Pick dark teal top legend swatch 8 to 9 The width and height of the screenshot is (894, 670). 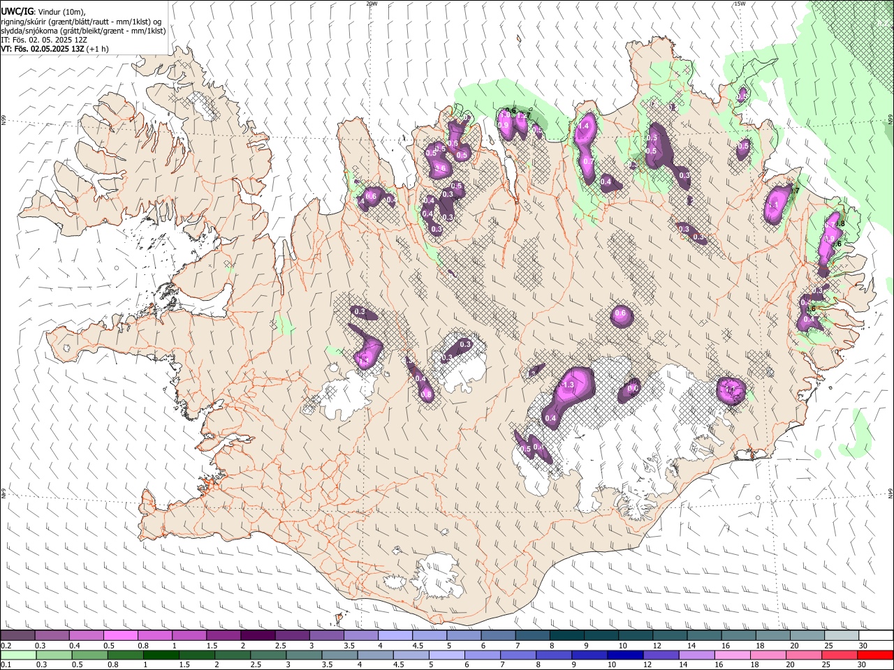point(566,635)
